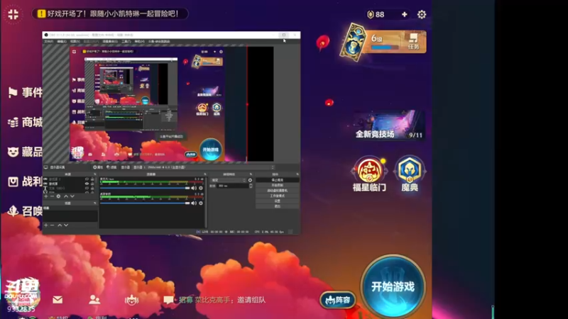Open the 全新竞技场 banner thumbnail
Image resolution: width=568 pixels, height=319 pixels.
(x=389, y=125)
